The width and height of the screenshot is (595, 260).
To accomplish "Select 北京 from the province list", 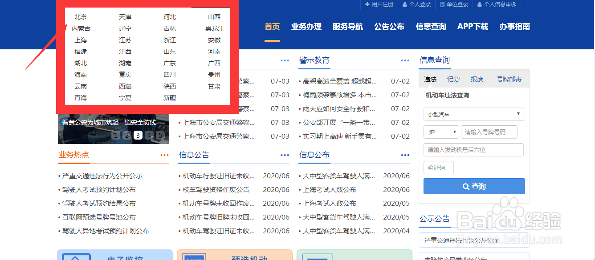I will tap(80, 16).
